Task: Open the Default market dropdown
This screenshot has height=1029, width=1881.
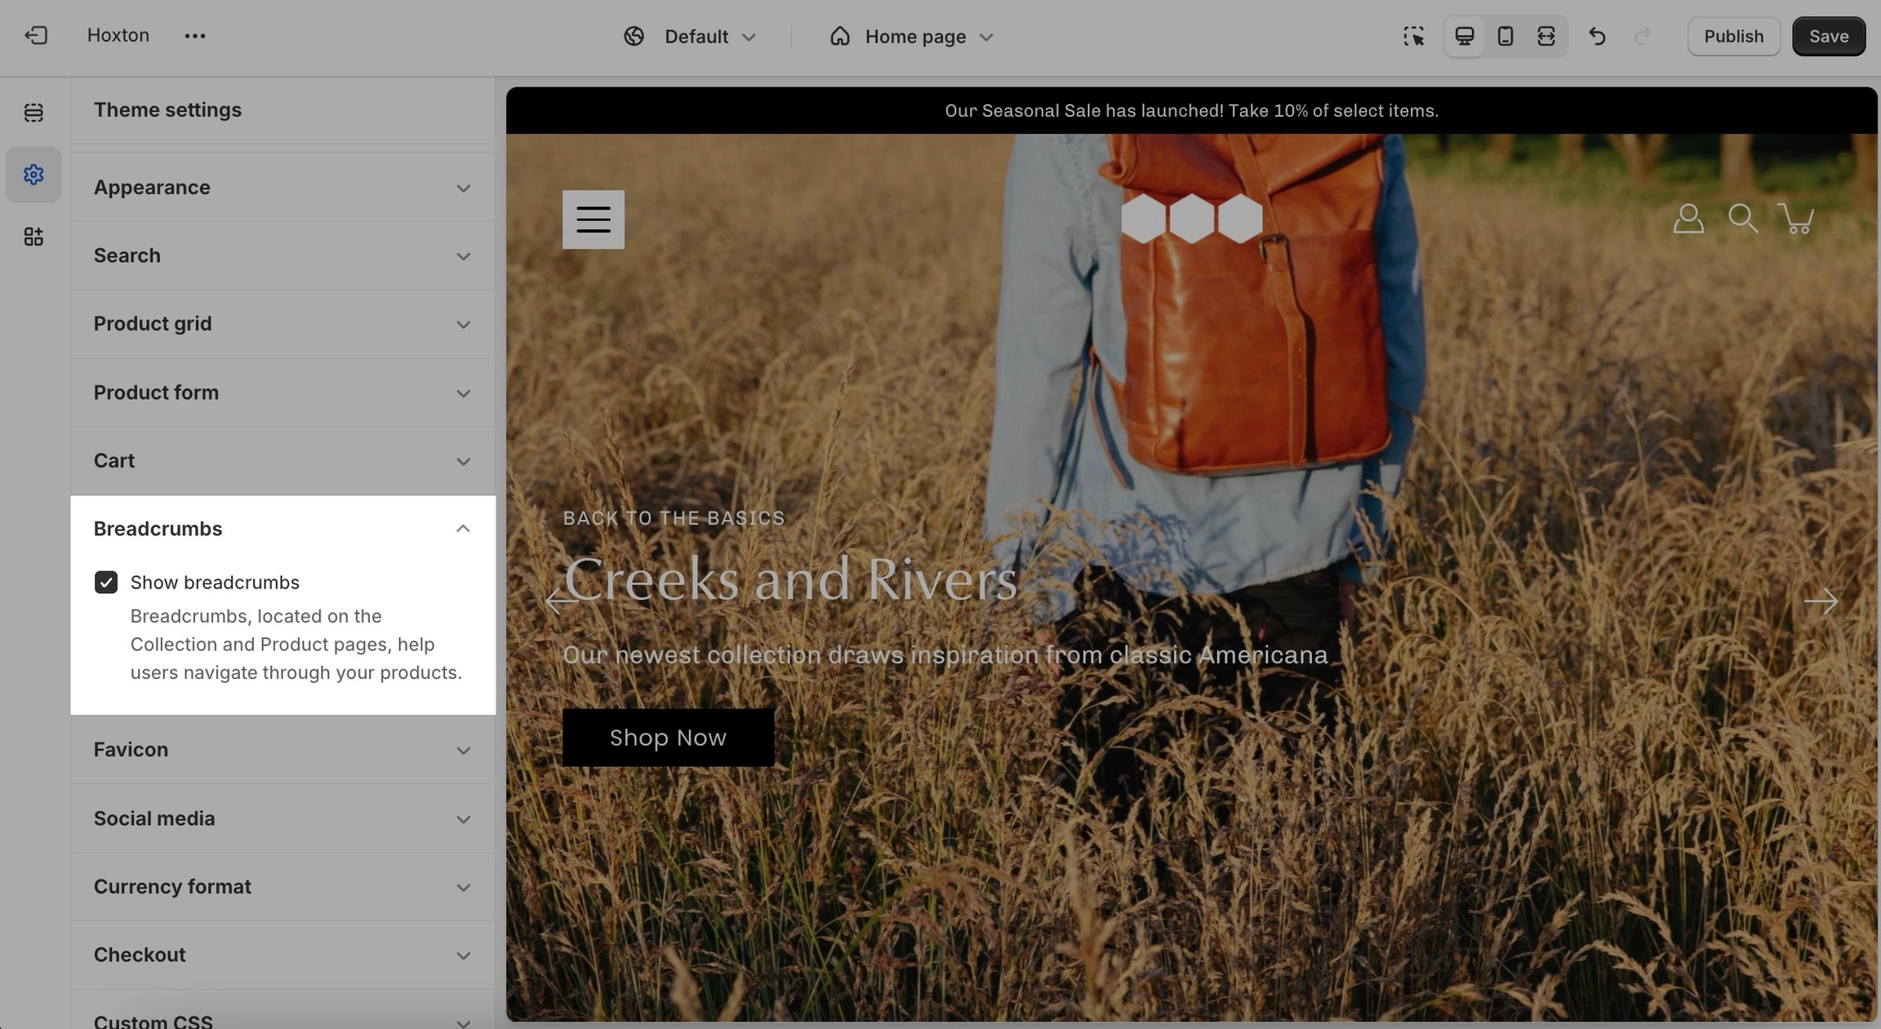Action: click(691, 37)
